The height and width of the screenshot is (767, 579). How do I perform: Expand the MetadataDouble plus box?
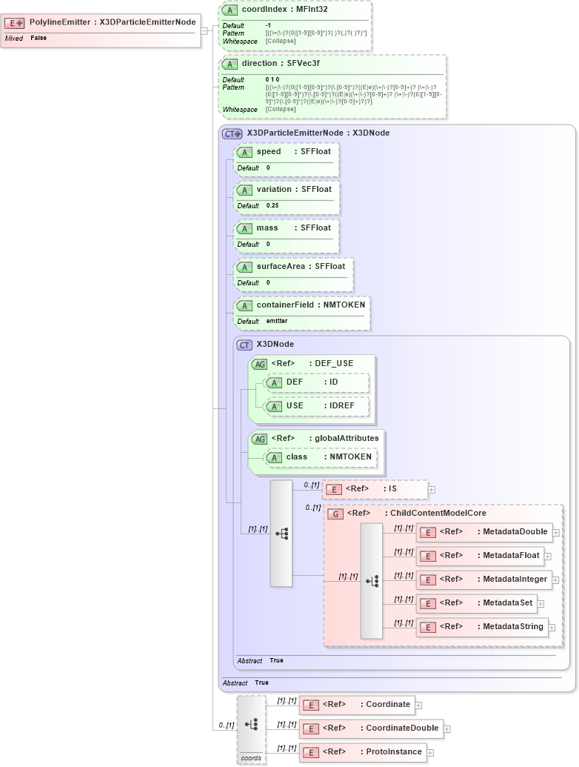pos(556,533)
